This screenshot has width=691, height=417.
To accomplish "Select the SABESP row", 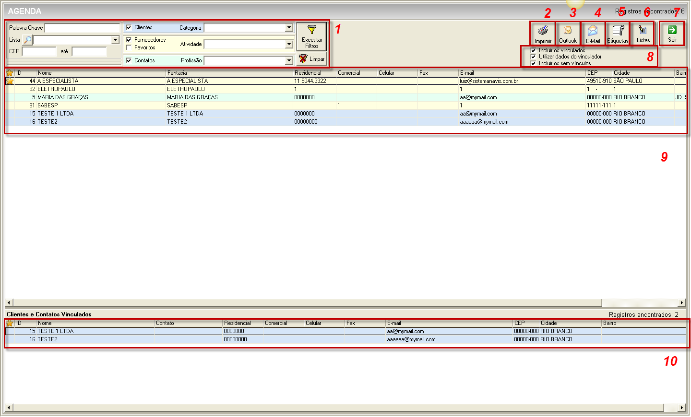I will pos(345,105).
